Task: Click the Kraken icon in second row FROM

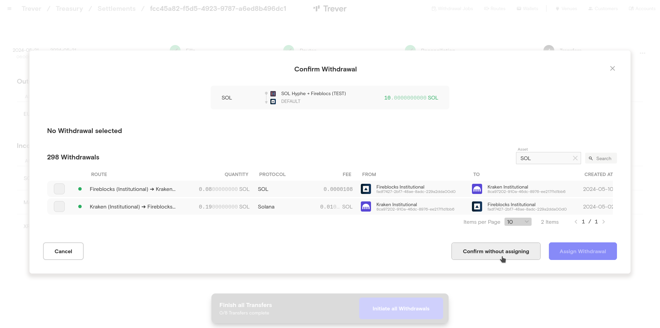Action: pos(366,206)
